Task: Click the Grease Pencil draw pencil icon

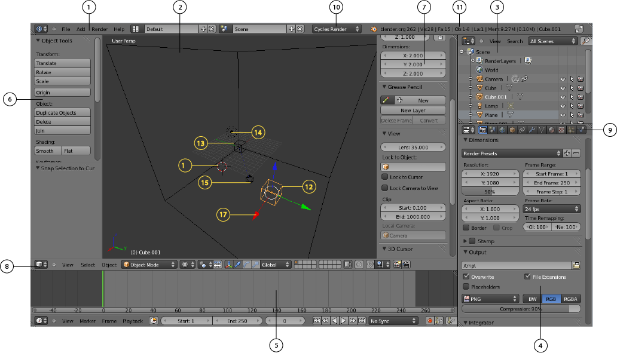Action: pyautogui.click(x=386, y=100)
